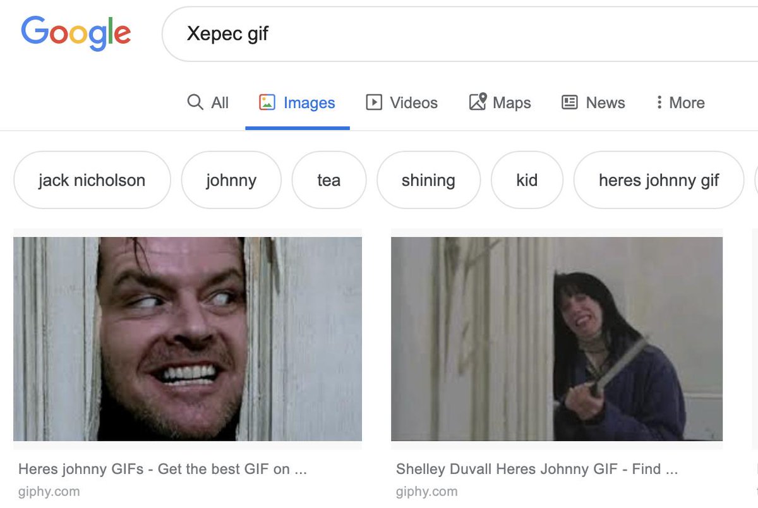The height and width of the screenshot is (508, 758).
Task: Click the Images picture icon
Action: coord(267,102)
